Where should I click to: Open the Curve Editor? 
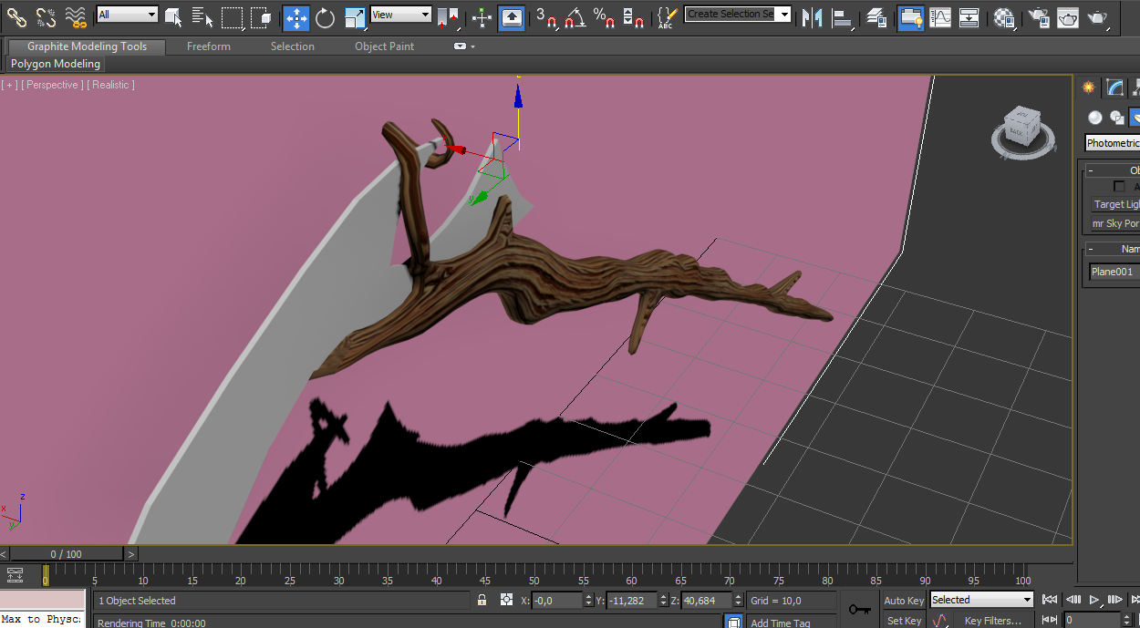(x=939, y=17)
